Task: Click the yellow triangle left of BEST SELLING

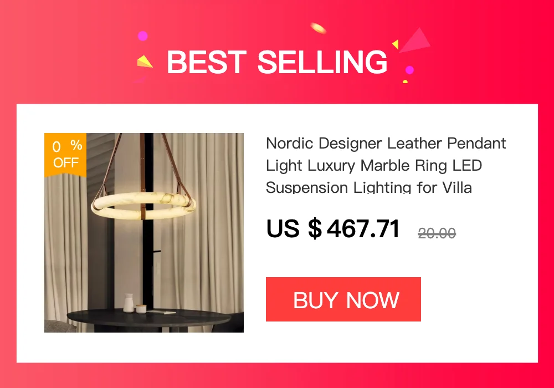Action: [145, 62]
